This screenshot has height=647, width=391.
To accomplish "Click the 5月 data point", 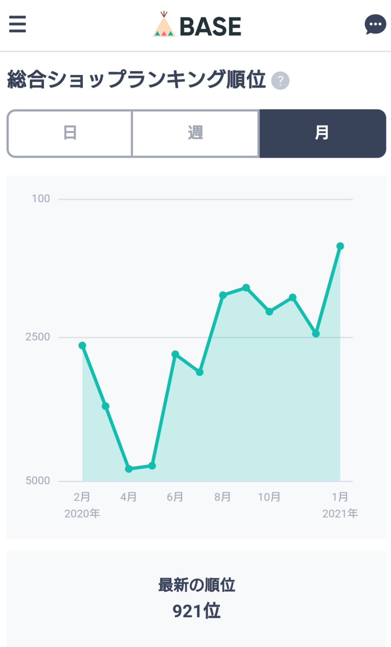I will [x=152, y=465].
